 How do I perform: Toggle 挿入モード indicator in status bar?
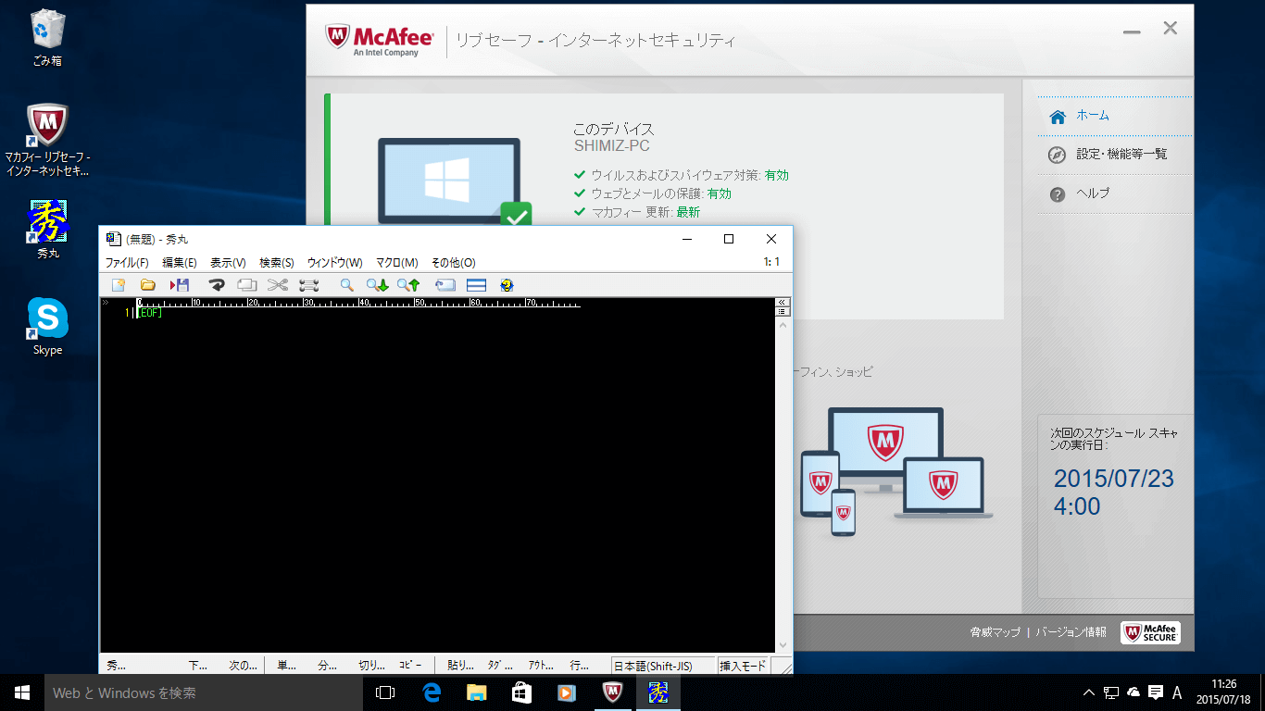[743, 665]
